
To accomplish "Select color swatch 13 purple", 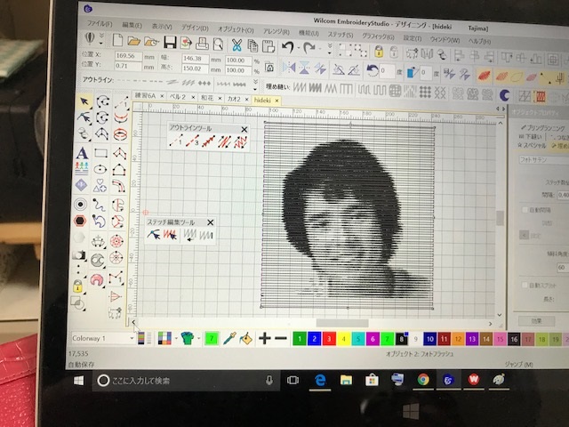I will 471,339.
